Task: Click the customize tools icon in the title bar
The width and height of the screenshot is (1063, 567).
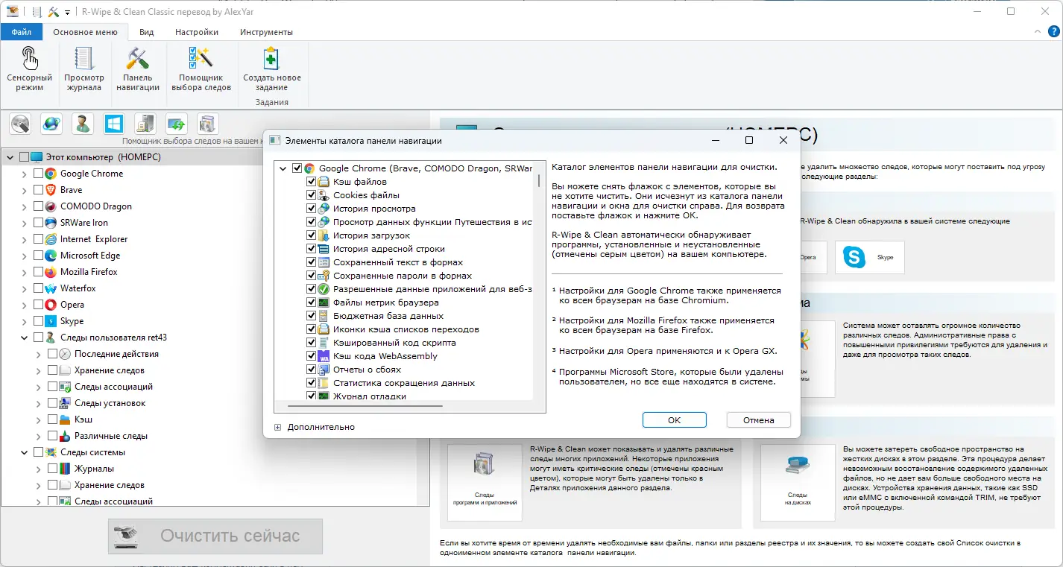Action: click(x=54, y=12)
